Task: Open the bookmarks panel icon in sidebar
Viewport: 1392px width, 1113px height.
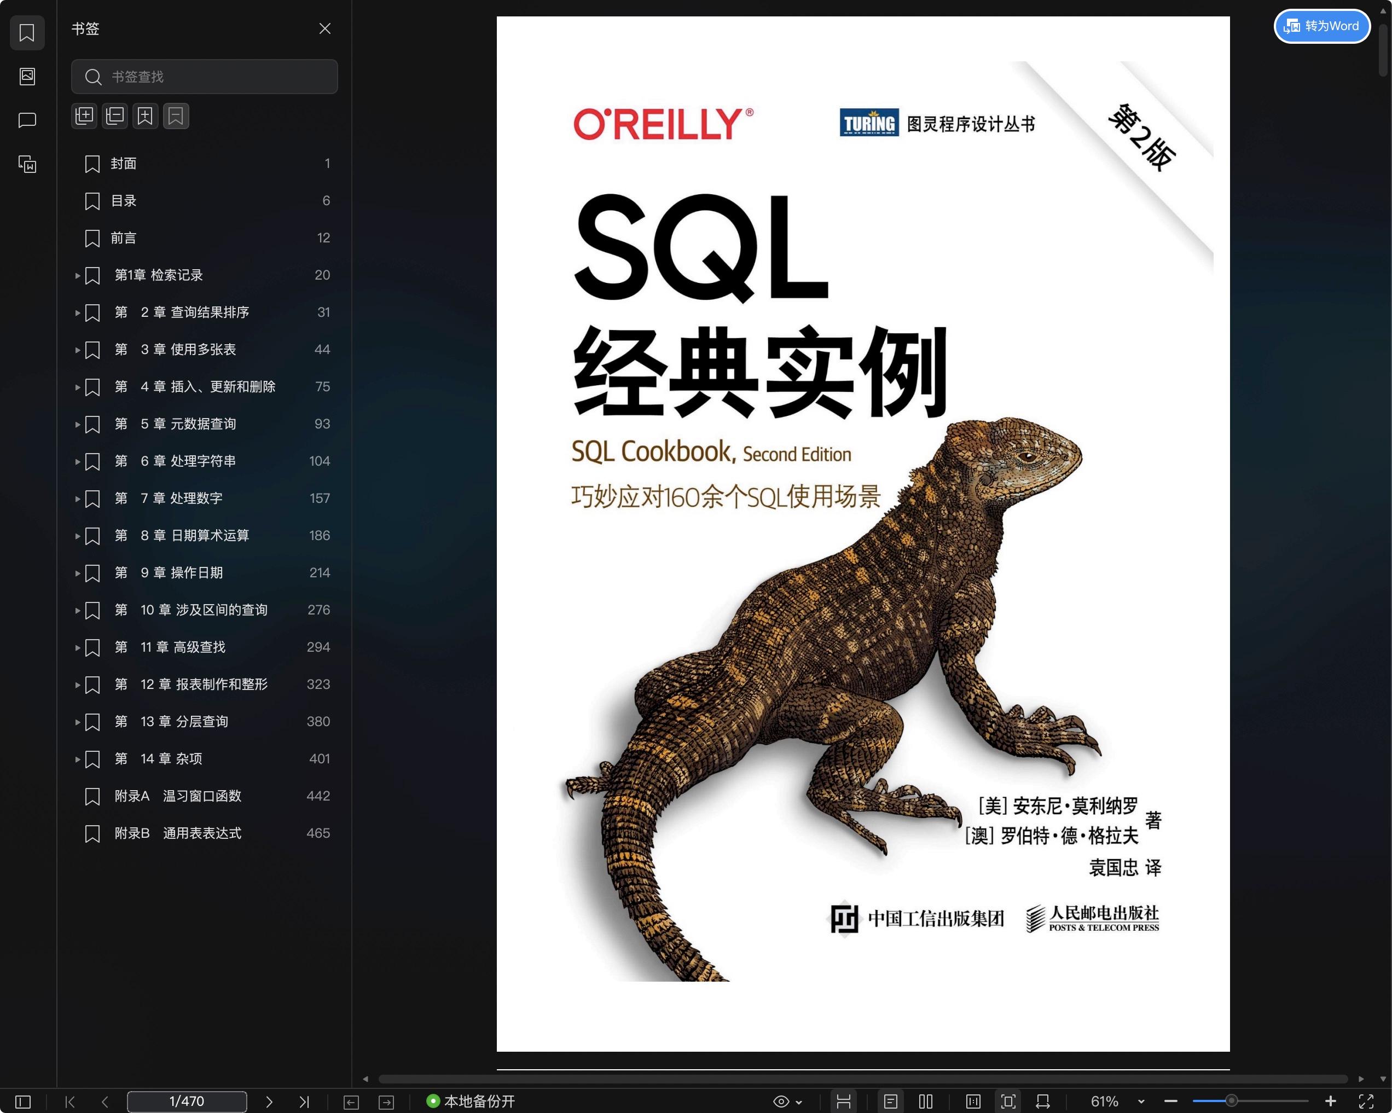Action: (x=27, y=33)
